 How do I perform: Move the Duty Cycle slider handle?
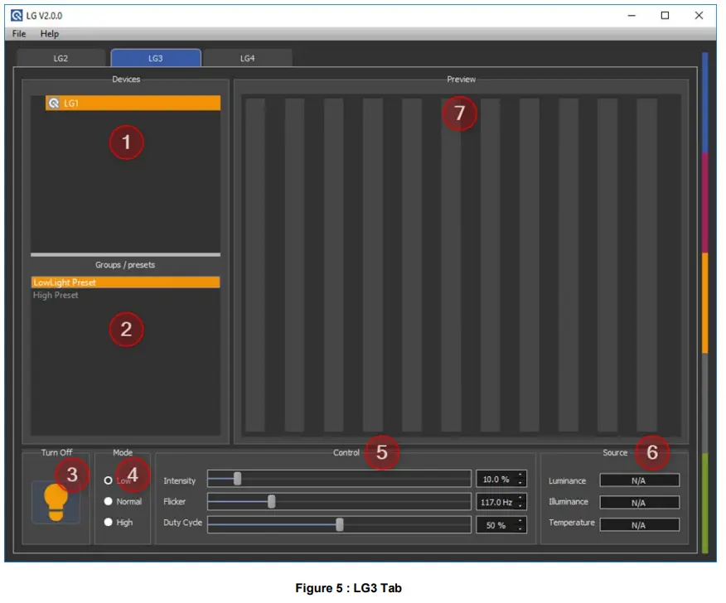click(341, 523)
